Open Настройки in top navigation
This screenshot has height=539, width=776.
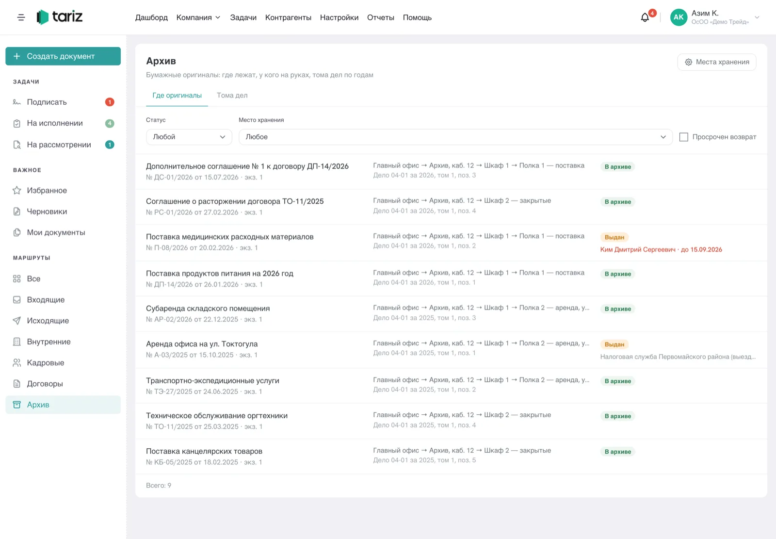pos(339,17)
